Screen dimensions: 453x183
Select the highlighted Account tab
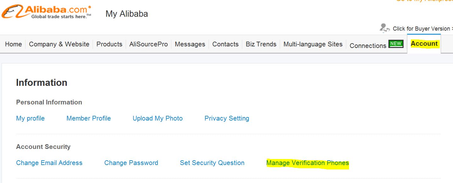coord(424,44)
